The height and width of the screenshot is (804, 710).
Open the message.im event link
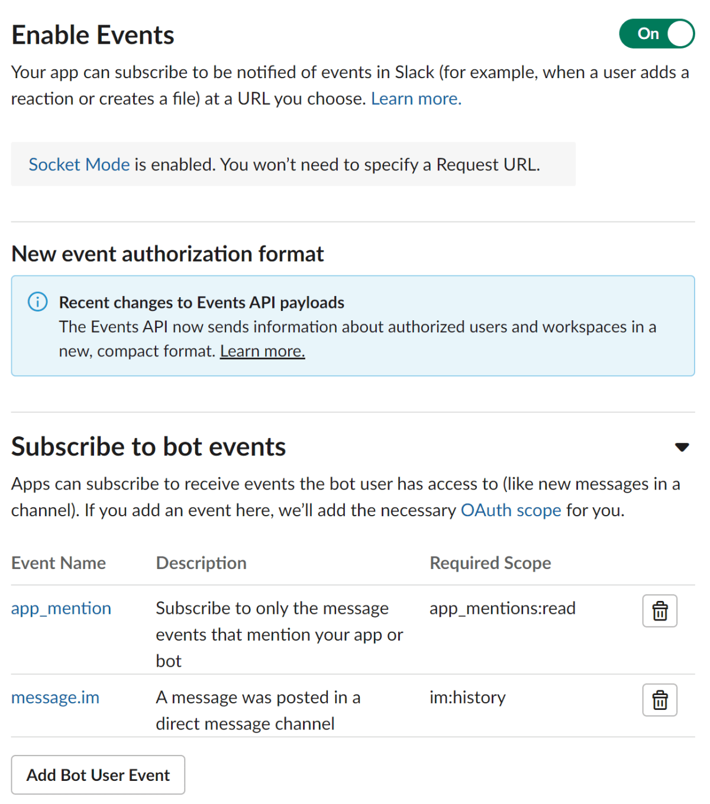(x=55, y=697)
